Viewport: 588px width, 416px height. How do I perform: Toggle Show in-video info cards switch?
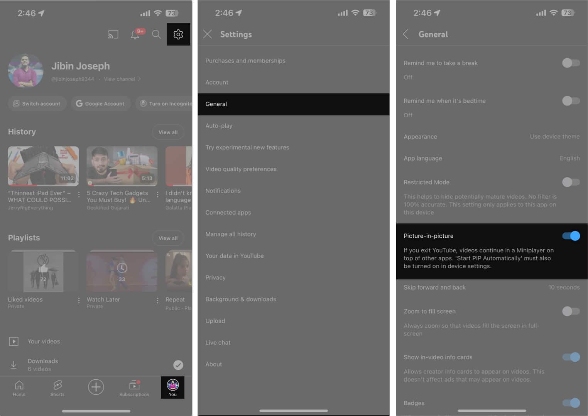571,357
